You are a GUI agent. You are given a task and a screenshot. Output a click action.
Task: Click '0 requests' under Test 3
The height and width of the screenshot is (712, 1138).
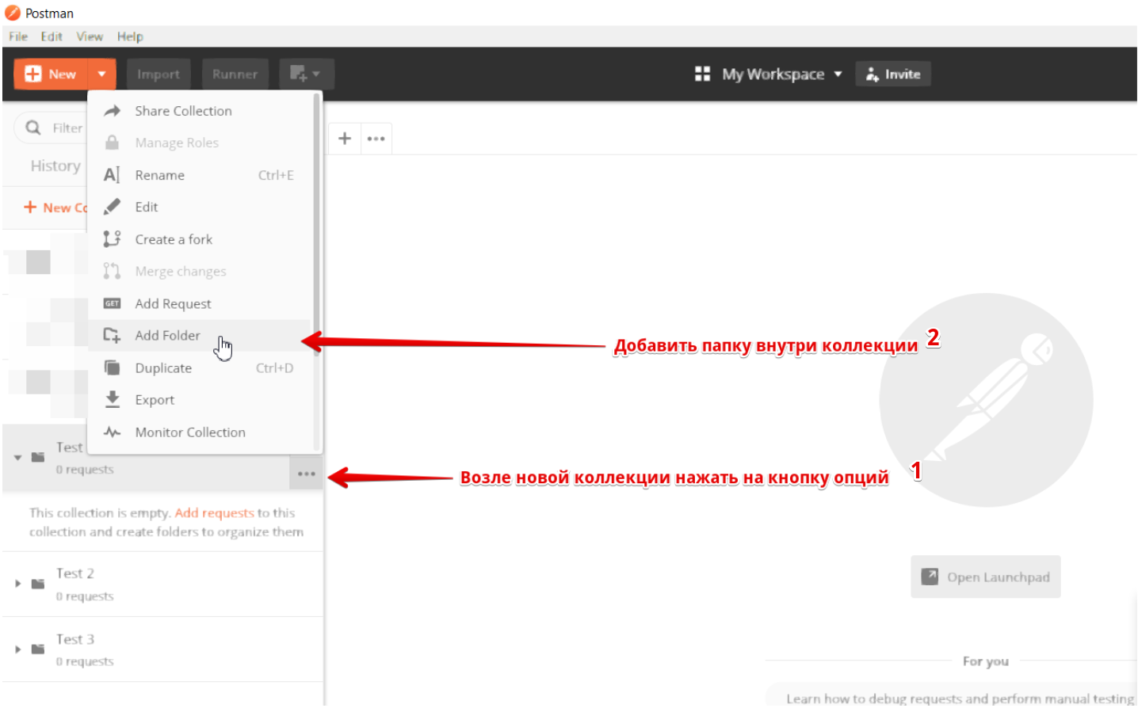click(85, 661)
